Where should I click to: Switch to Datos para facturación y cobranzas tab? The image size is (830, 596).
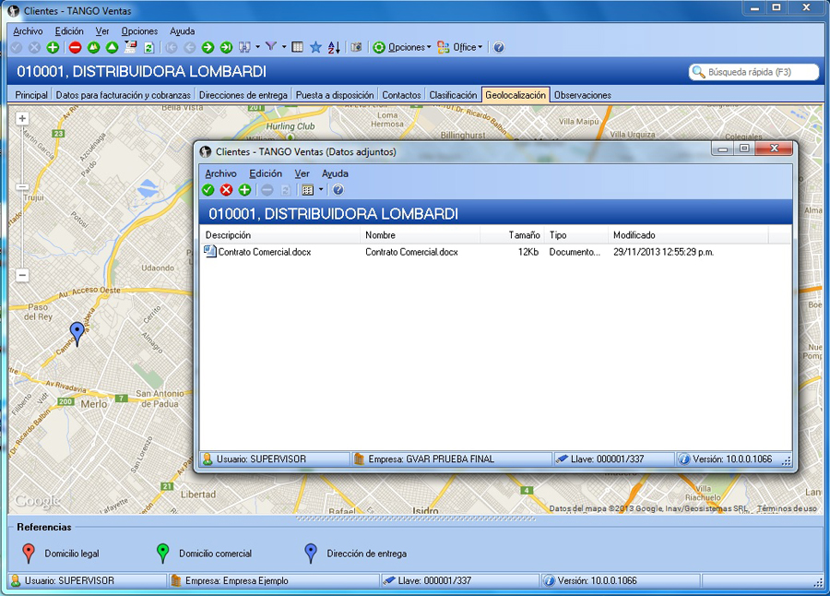[124, 95]
